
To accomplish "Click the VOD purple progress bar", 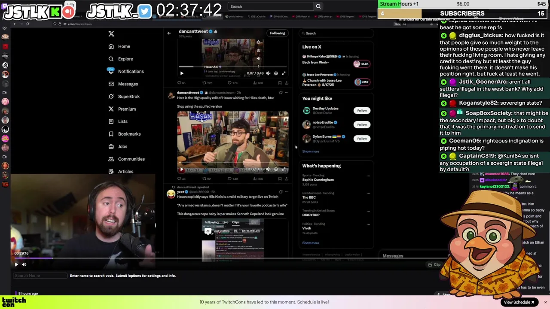I will pos(34,258).
